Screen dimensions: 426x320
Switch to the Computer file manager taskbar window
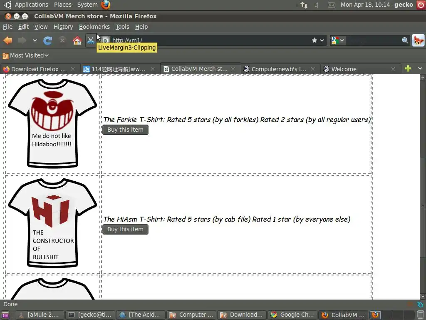click(191, 315)
